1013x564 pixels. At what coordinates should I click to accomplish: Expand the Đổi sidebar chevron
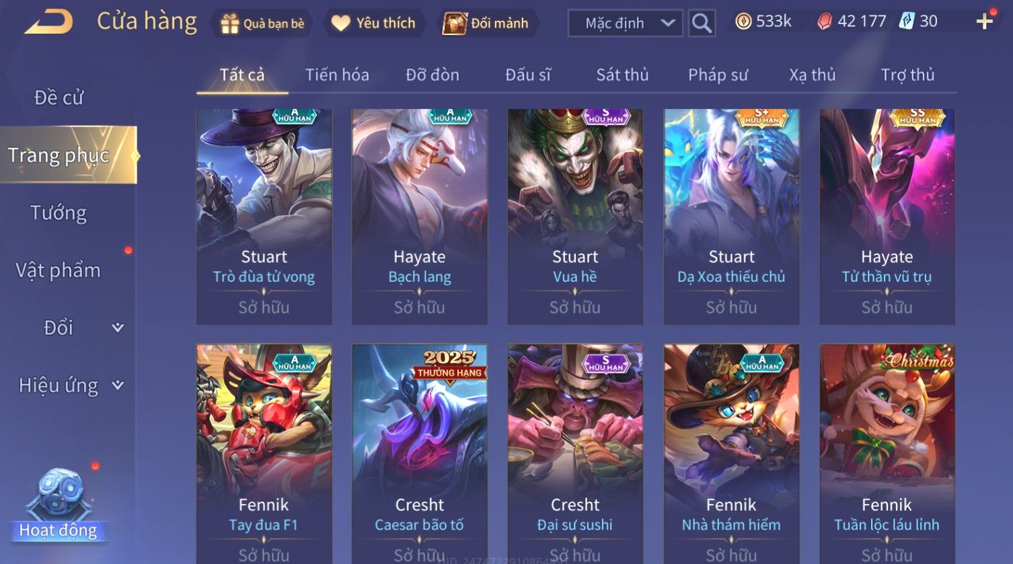point(118,327)
